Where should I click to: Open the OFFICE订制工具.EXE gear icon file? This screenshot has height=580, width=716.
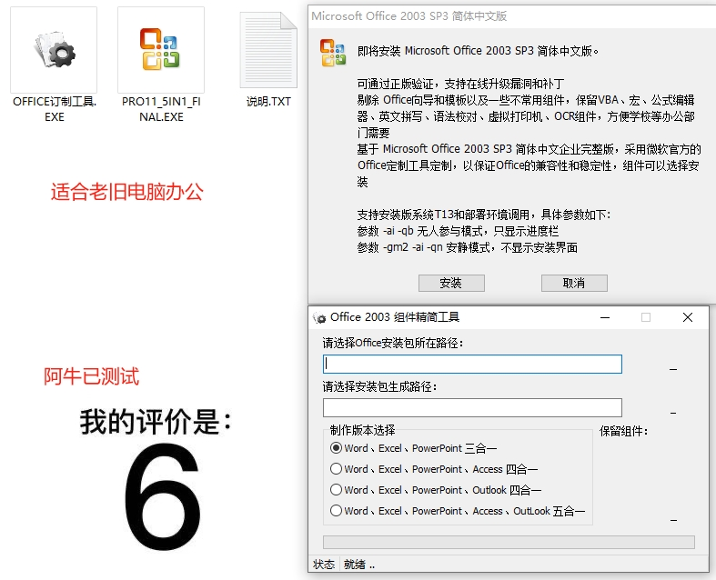54,50
